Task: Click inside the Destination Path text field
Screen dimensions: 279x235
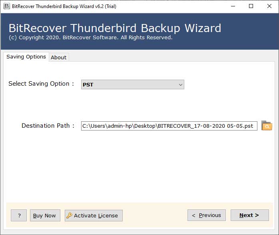Action: coord(169,126)
